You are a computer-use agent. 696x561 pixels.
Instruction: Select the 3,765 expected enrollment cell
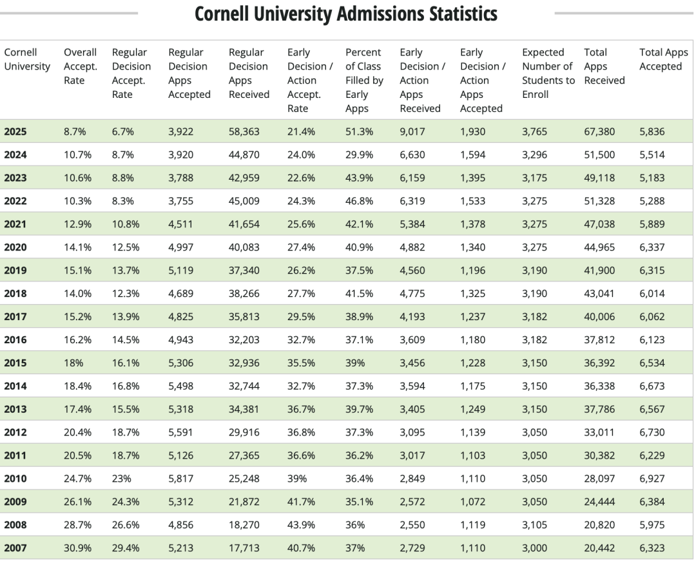[534, 131]
